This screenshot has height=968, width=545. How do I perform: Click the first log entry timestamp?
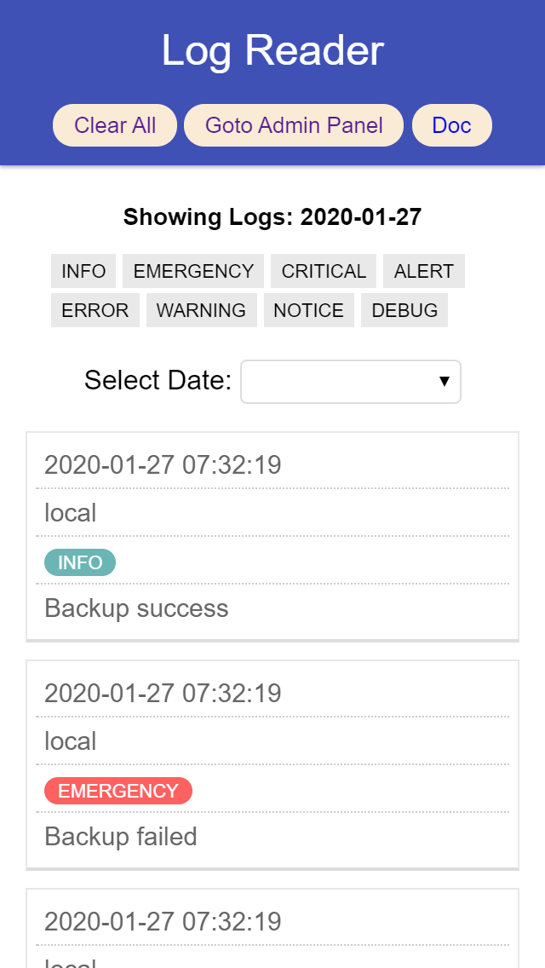coord(163,465)
